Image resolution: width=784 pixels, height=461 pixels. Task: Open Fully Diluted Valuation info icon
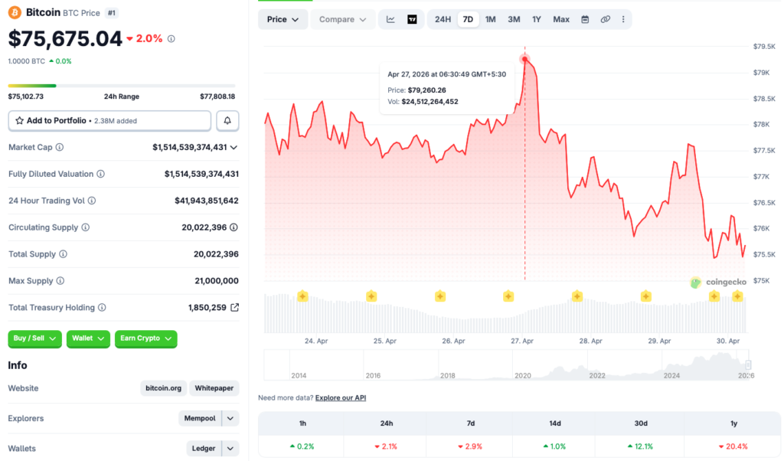100,174
